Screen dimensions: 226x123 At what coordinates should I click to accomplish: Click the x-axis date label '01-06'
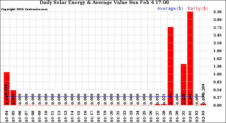[x=20, y=116]
